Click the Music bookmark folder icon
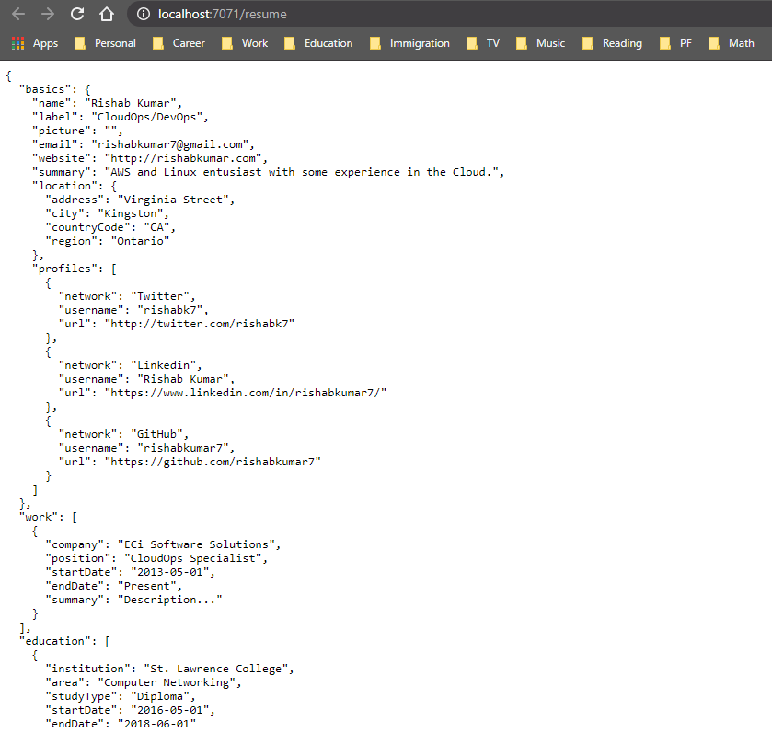This screenshot has width=772, height=733. click(522, 43)
